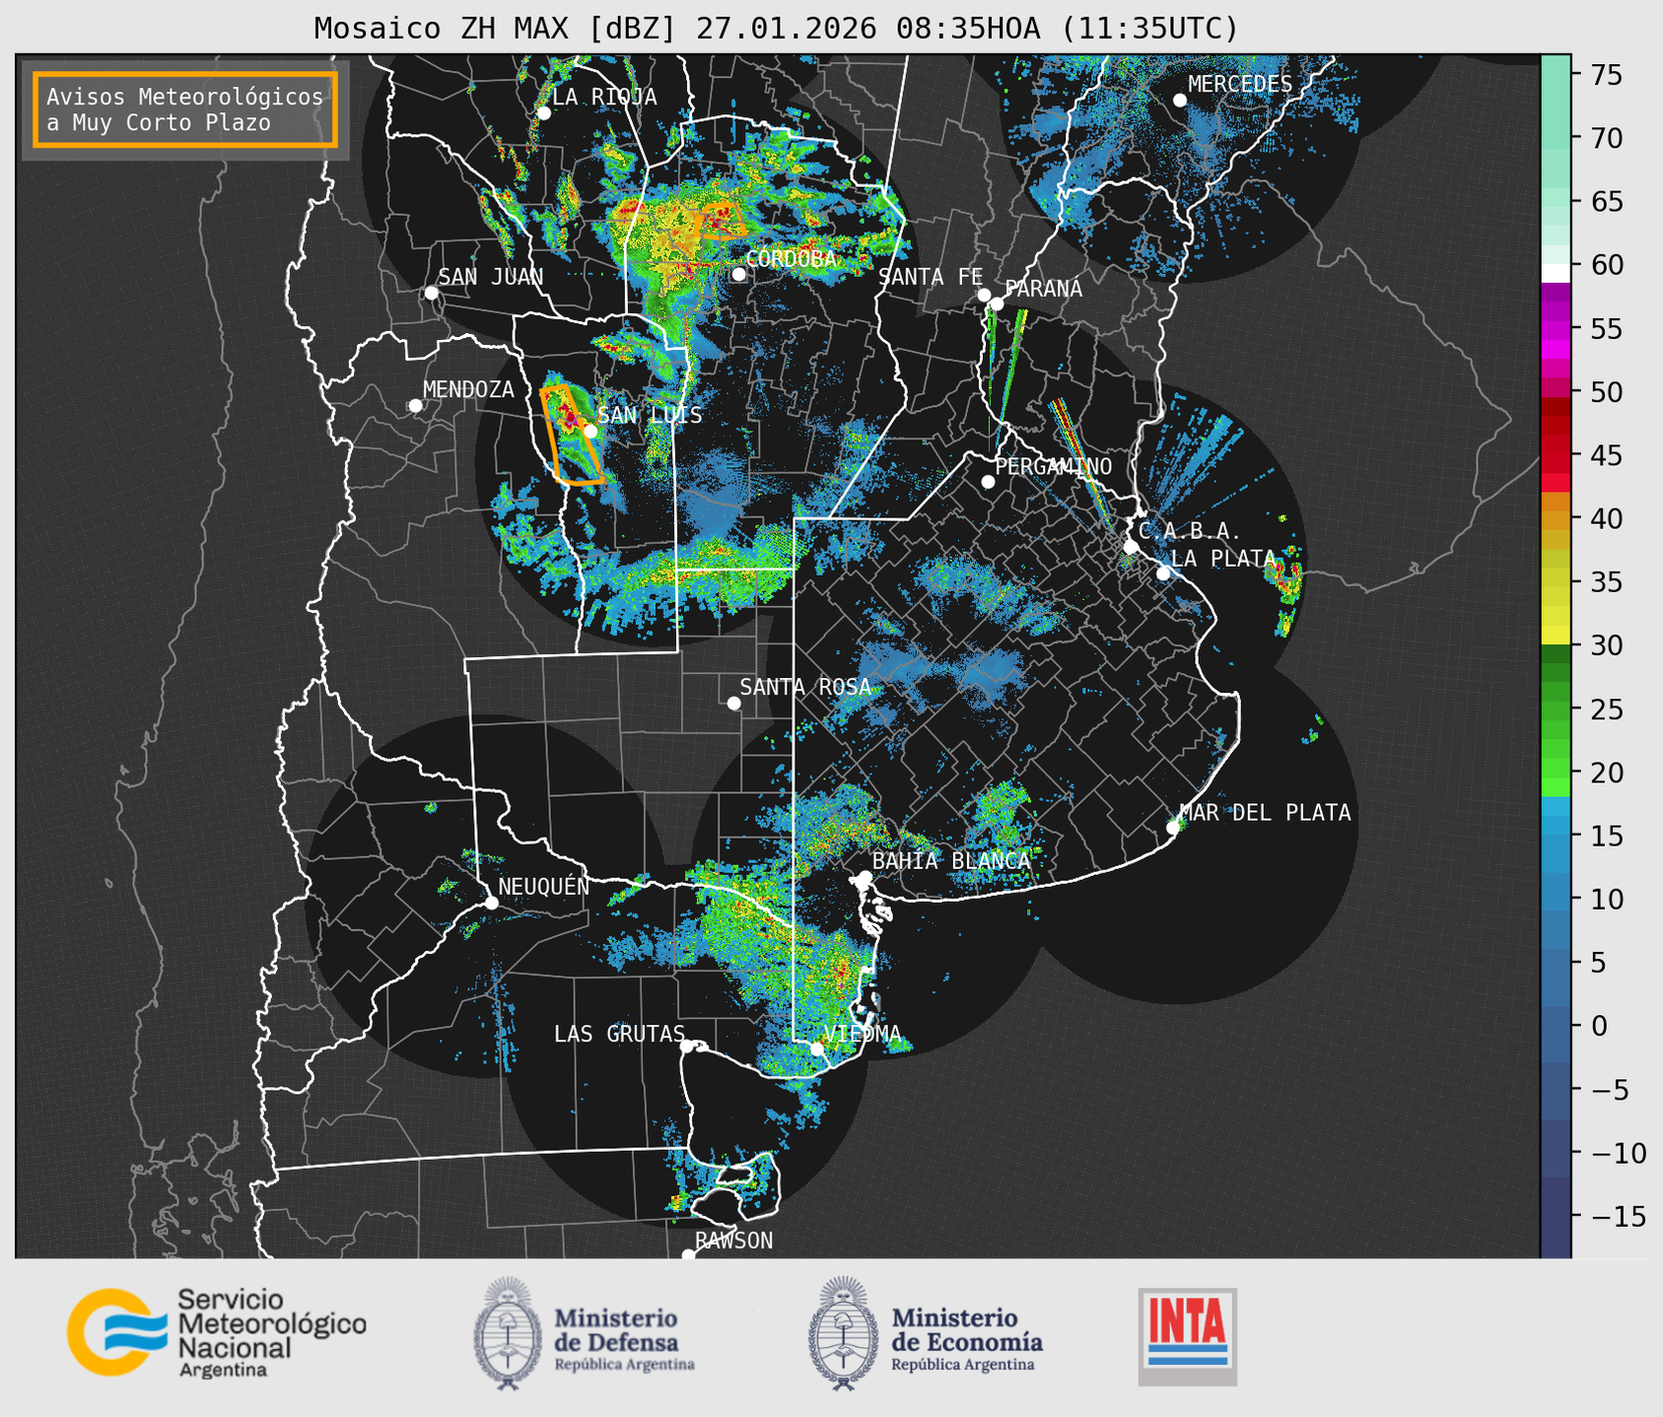Click the LAS GRUTAS text label
Image resolution: width=1663 pixels, height=1417 pixels.
coord(619,1034)
